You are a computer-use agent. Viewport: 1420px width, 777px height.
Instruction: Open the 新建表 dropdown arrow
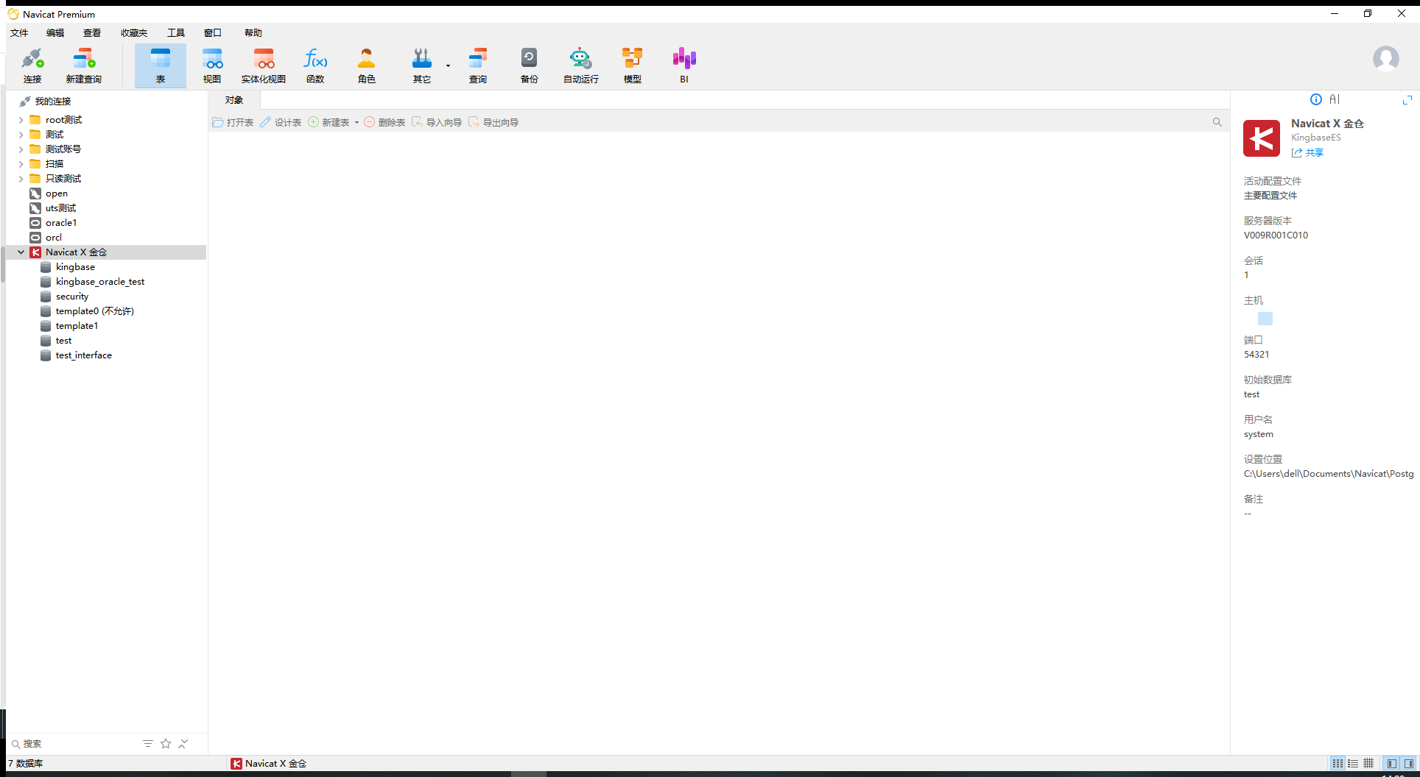tap(356, 123)
